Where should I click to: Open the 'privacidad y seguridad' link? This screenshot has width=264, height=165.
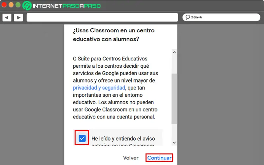tap(99, 88)
